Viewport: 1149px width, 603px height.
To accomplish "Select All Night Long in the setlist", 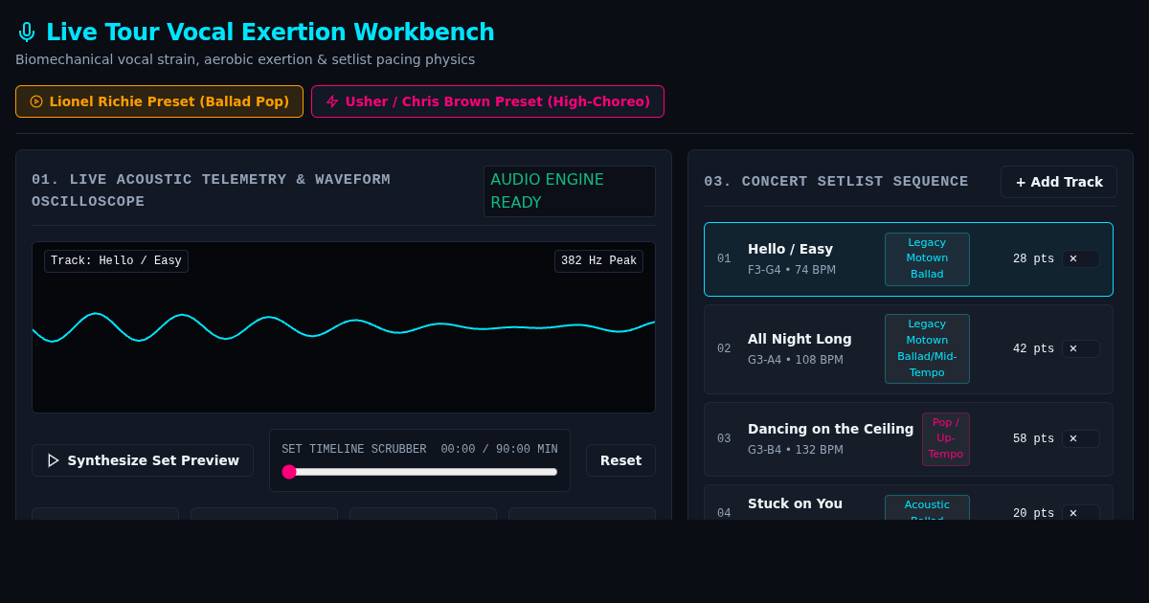I will pos(909,349).
